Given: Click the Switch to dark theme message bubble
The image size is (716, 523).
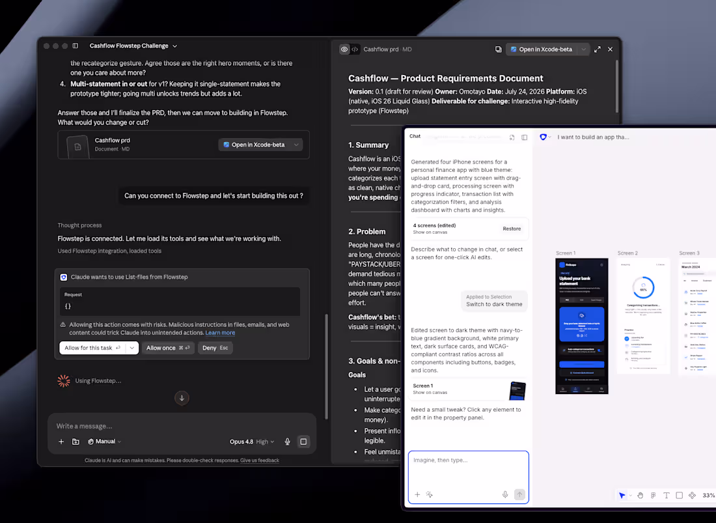Looking at the screenshot, I should click(x=494, y=300).
